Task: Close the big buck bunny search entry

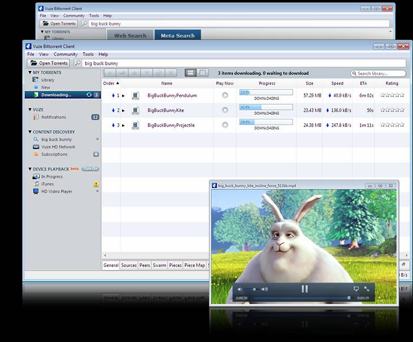Action: pos(97,140)
